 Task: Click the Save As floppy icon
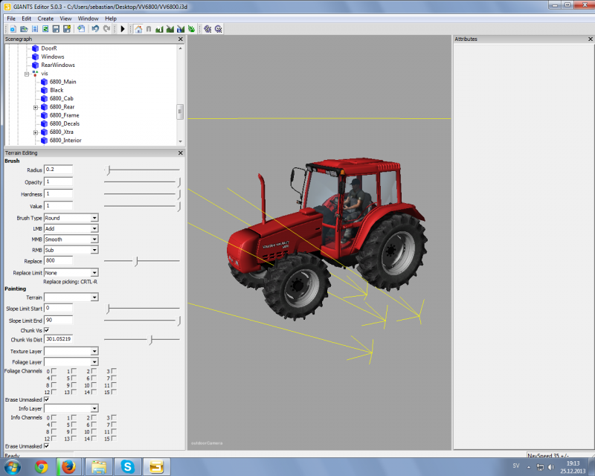(x=67, y=29)
